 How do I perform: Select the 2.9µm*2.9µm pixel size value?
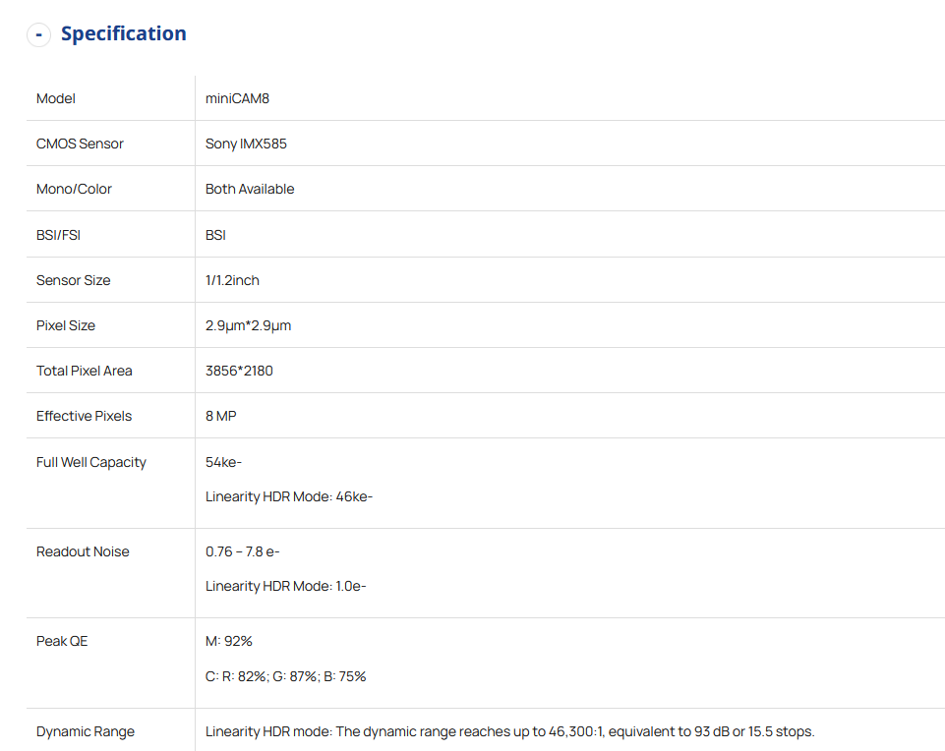248,325
